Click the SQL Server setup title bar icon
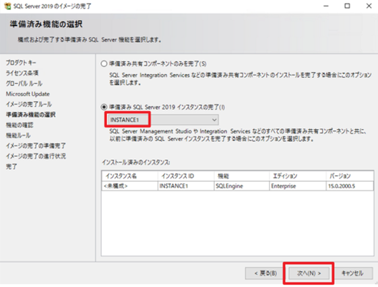Viewport: 378px width, 287px height. tap(7, 6)
